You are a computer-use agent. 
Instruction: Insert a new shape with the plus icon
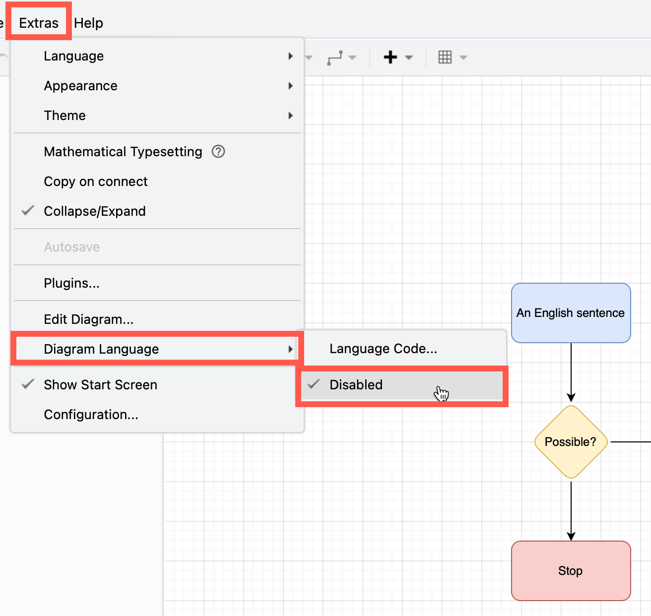(391, 57)
